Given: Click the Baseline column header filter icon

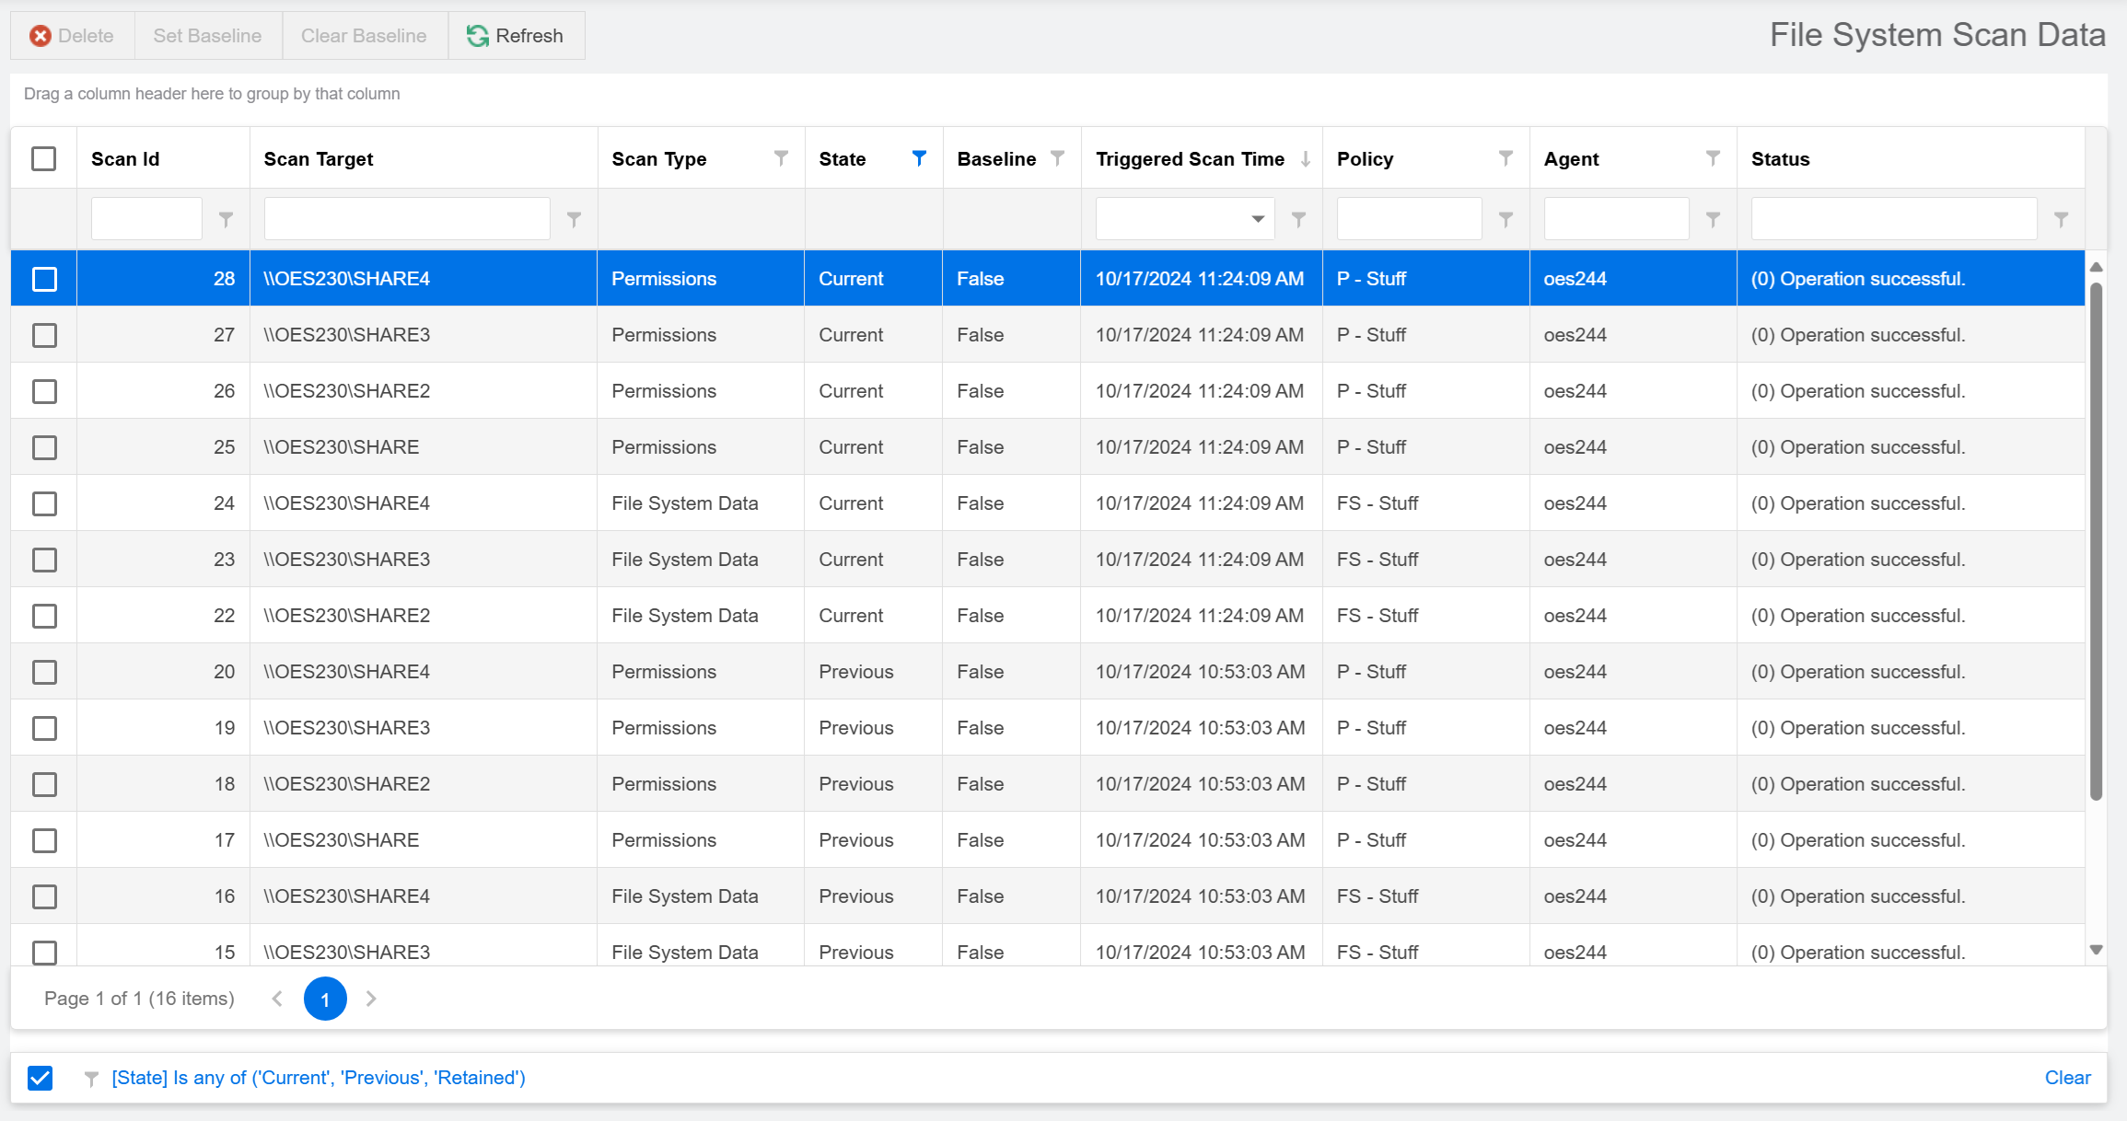Looking at the screenshot, I should (1057, 158).
